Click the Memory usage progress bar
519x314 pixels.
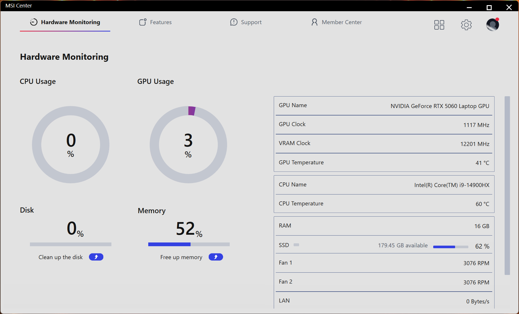coord(189,244)
